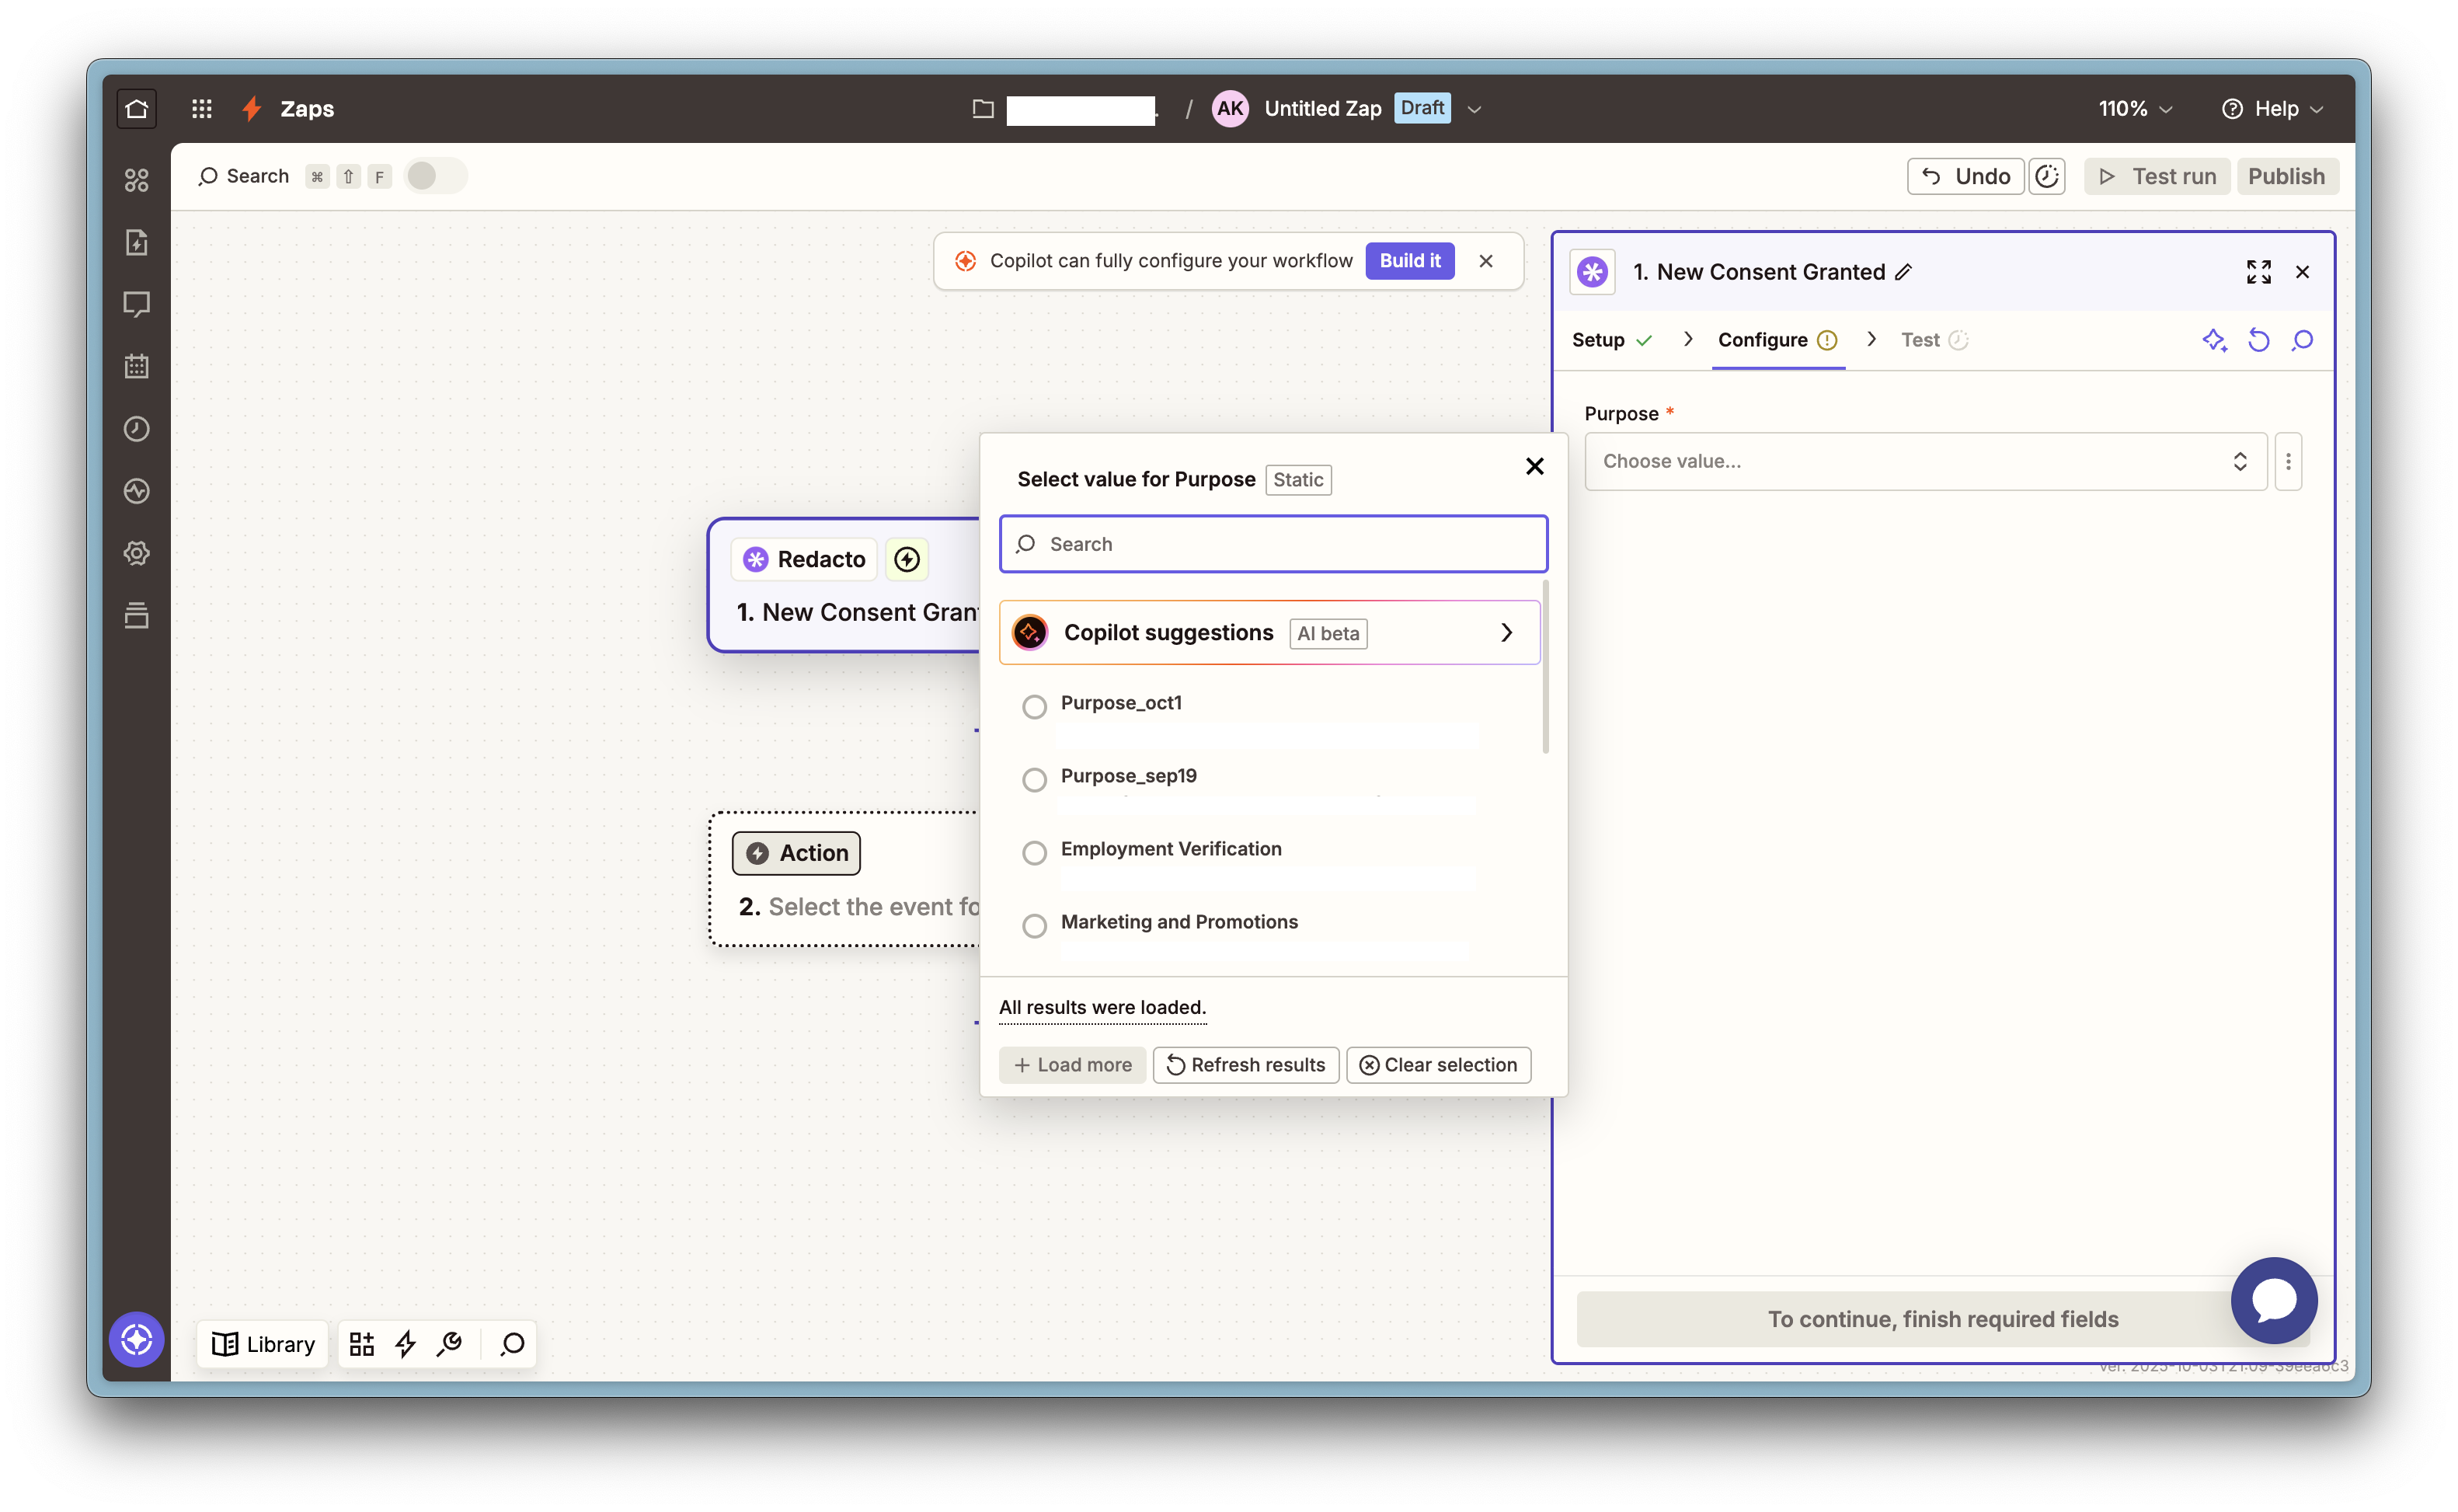Screen dimensions: 2458x1512
Task: Click the AI sparkle icon in Configure panel
Action: tap(2214, 340)
